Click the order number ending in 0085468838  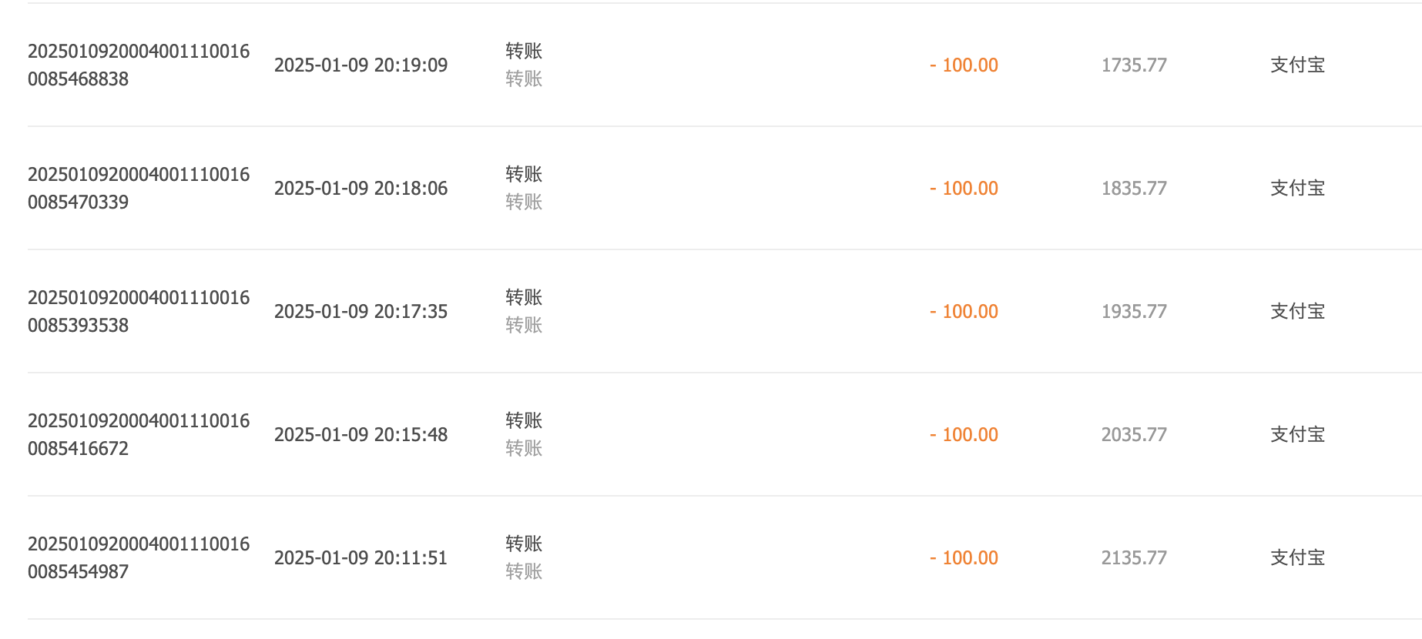[139, 65]
